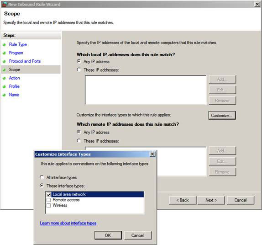Click the Next > button
262x245 pixels.
pos(211,200)
